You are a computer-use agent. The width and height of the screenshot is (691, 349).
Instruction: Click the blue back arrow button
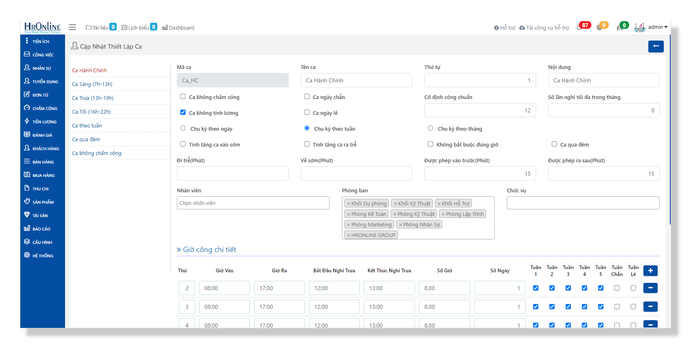pos(656,46)
